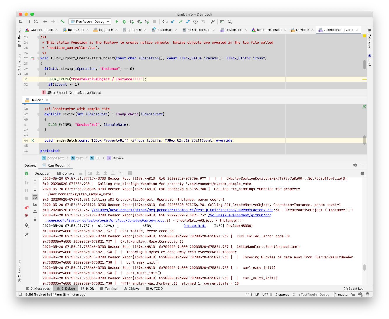Viewport: 389px width, 319px height.
Task: Toggle the Favorites tool window
Action: pyautogui.click(x=20, y=271)
